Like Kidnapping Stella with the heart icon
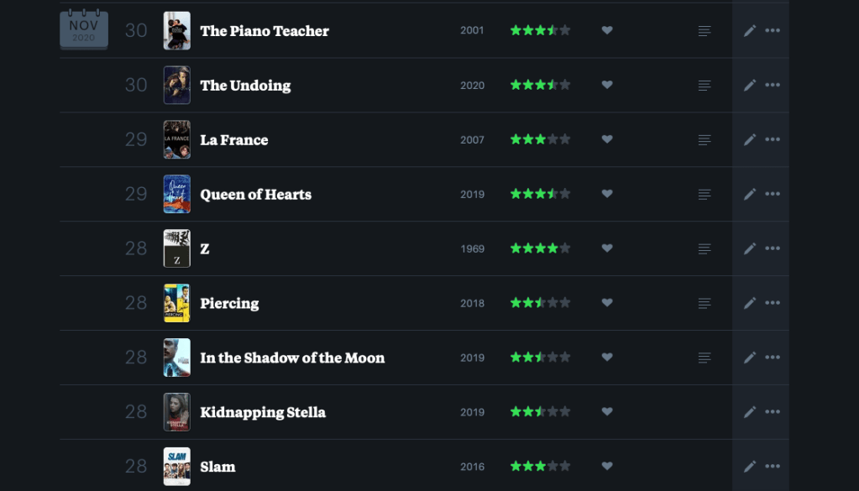859x491 pixels. [x=607, y=412]
